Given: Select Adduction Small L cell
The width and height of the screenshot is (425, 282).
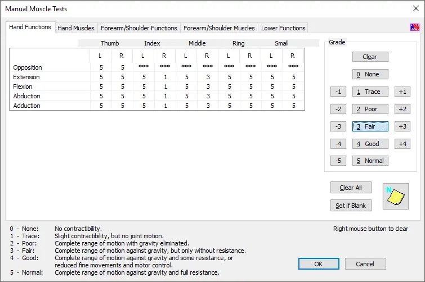Looking at the screenshot, I should [x=272, y=106].
